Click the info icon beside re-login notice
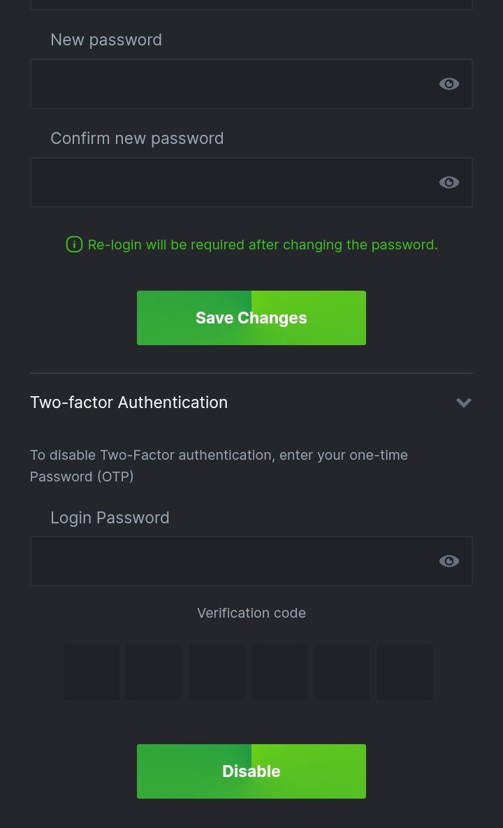Image resolution: width=503 pixels, height=828 pixels. pyautogui.click(x=74, y=245)
